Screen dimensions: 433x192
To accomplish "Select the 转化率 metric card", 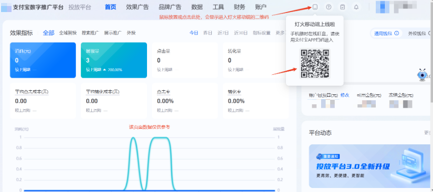I will tap(255, 101).
